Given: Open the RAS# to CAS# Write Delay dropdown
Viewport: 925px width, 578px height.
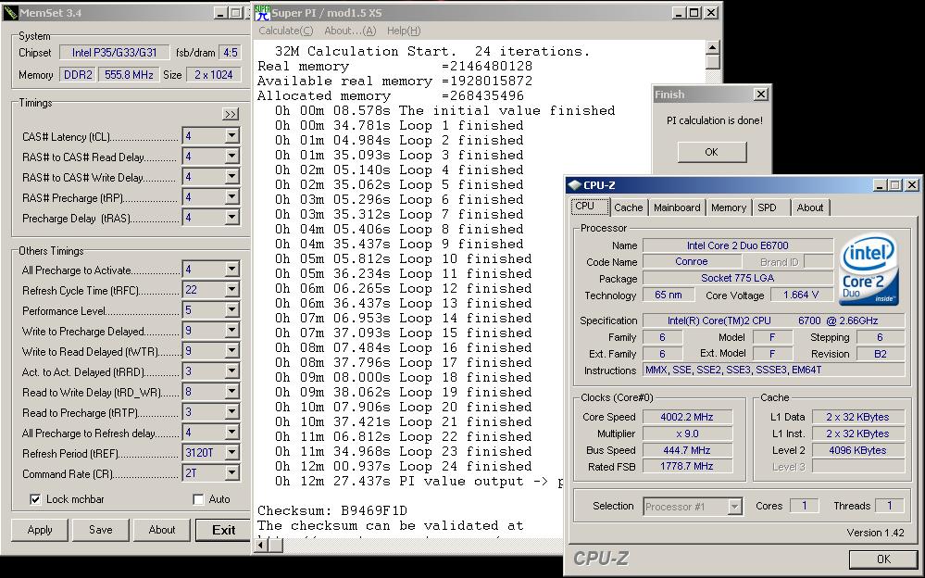Looking at the screenshot, I should click(x=231, y=177).
